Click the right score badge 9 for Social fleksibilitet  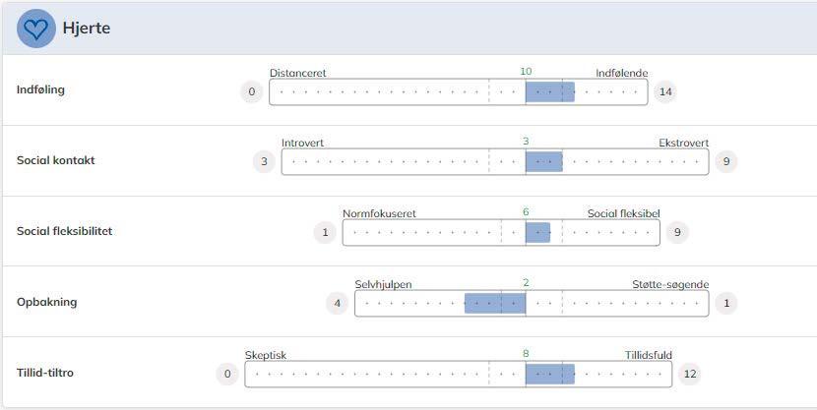click(677, 233)
